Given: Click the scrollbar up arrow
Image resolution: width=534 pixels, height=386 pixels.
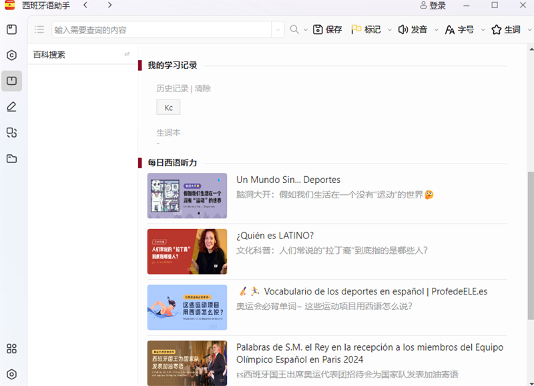Looking at the screenshot, I should click(531, 49).
